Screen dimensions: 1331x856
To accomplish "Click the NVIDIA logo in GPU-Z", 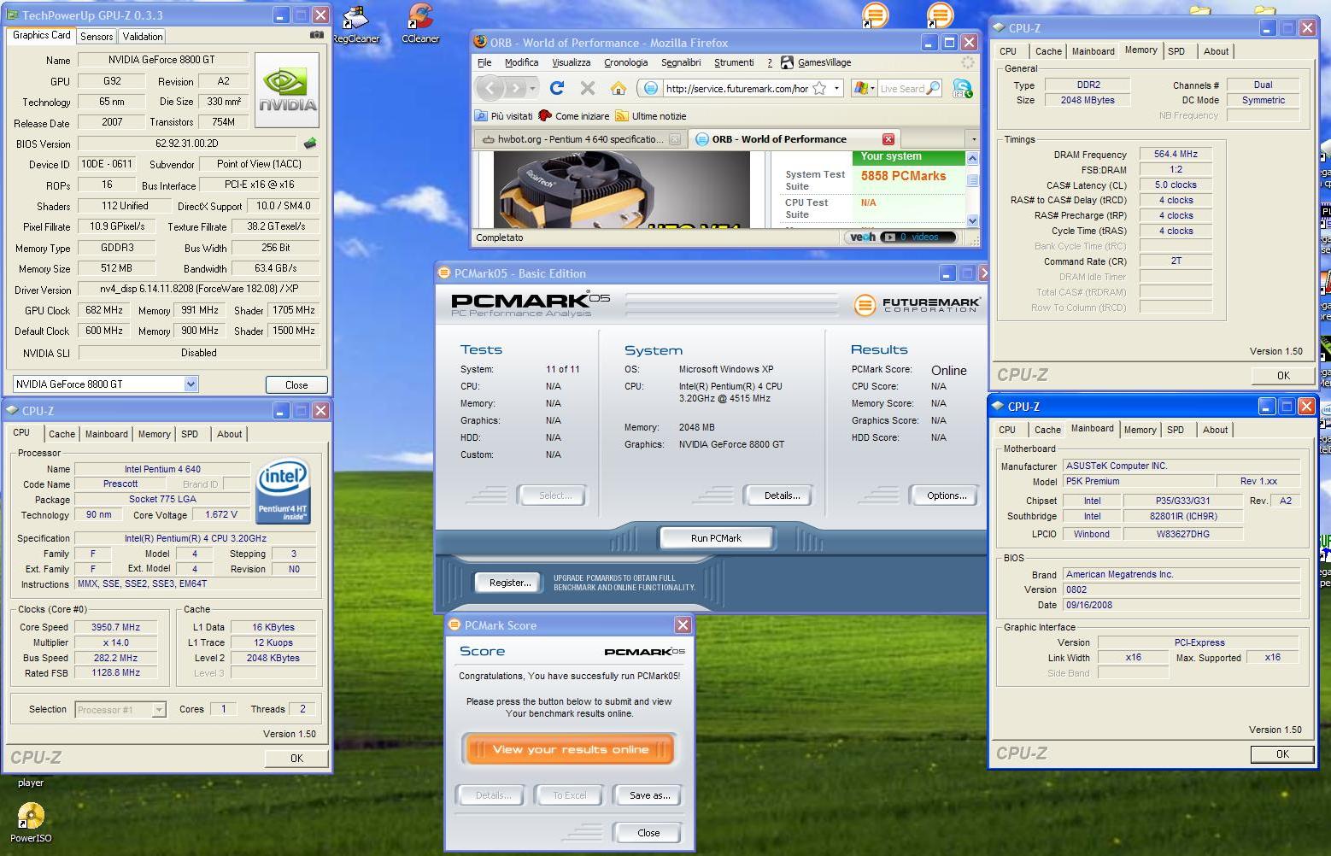I will (x=287, y=90).
